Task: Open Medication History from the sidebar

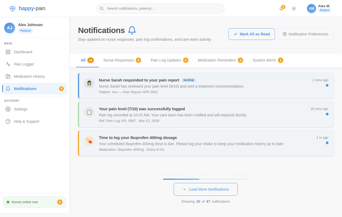Action: coord(29,76)
